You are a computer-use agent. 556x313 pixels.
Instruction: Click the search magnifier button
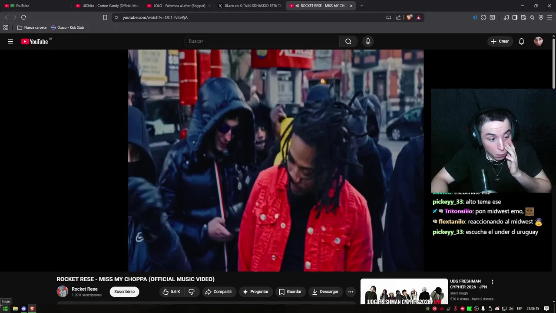348,41
